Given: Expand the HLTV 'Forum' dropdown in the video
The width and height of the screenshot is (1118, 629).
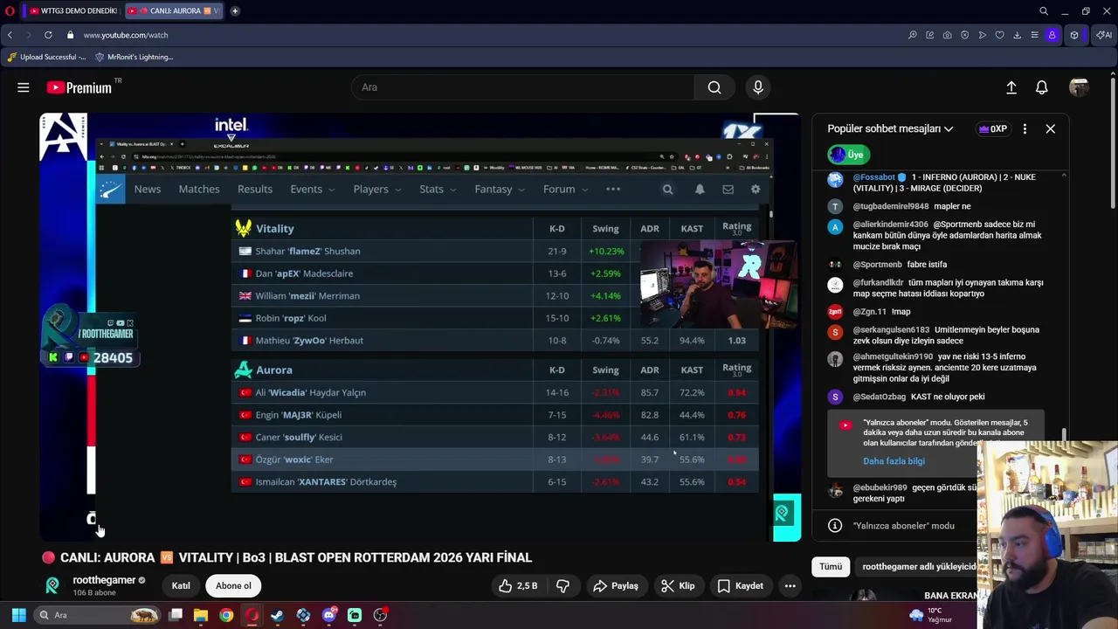Looking at the screenshot, I should [565, 189].
